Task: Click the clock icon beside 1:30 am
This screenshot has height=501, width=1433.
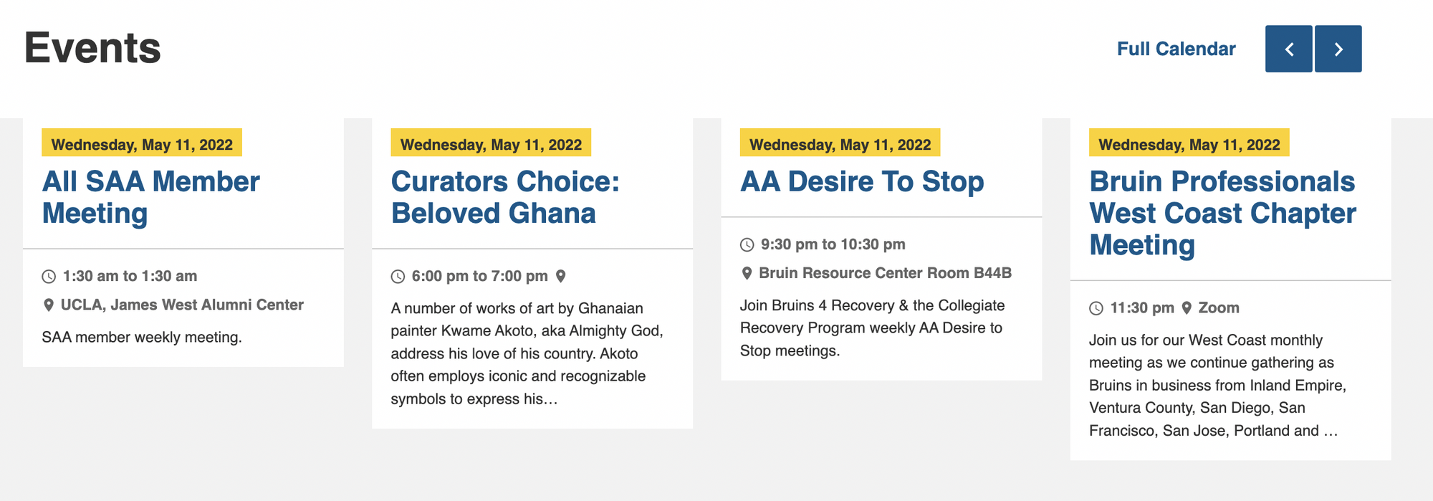Action: 49,277
